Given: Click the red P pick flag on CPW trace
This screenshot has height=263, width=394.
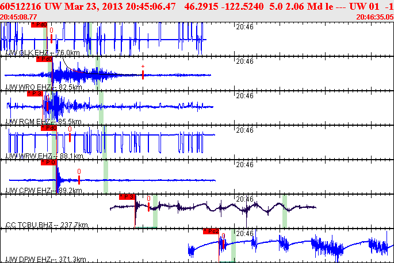Looking at the screenshot, I should tap(47, 163).
